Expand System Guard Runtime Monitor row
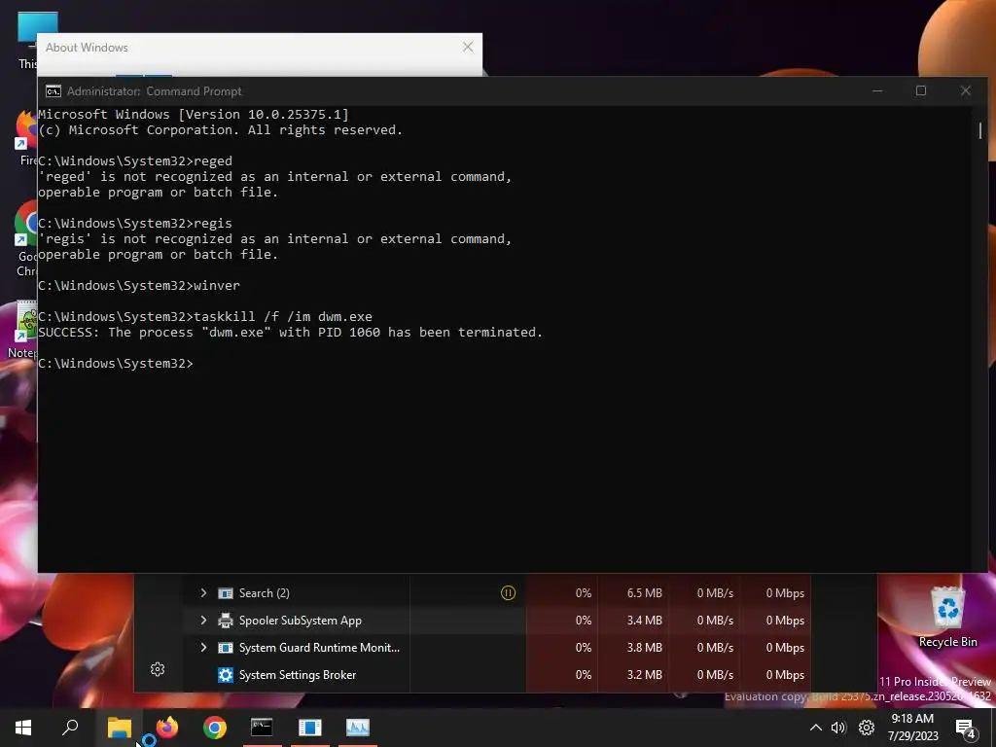 coord(203,647)
